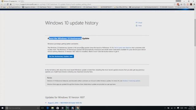The height and width of the screenshot is (110, 196).
Task: Click the ENG language indicator
Action: 186,108
